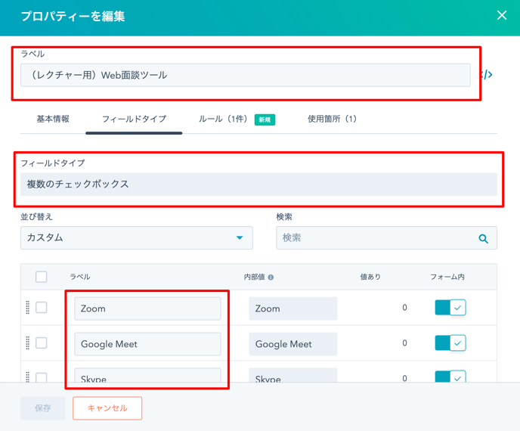Toggle the フォーム内 switch for Zoom

(450, 308)
